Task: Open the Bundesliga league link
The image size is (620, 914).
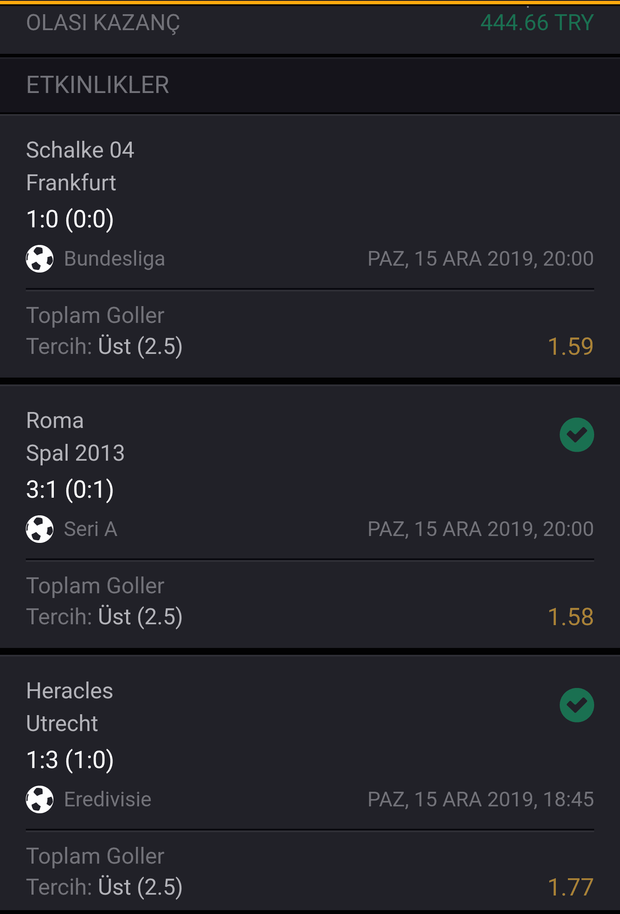Action: point(115,259)
